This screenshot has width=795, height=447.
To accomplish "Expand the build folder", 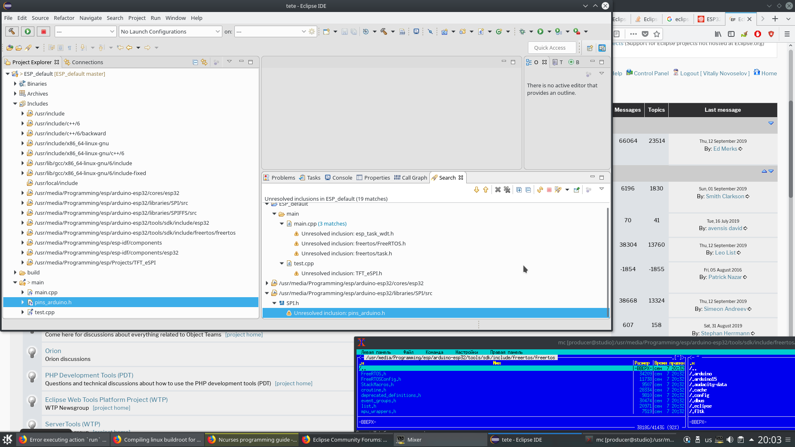I will 15,272.
